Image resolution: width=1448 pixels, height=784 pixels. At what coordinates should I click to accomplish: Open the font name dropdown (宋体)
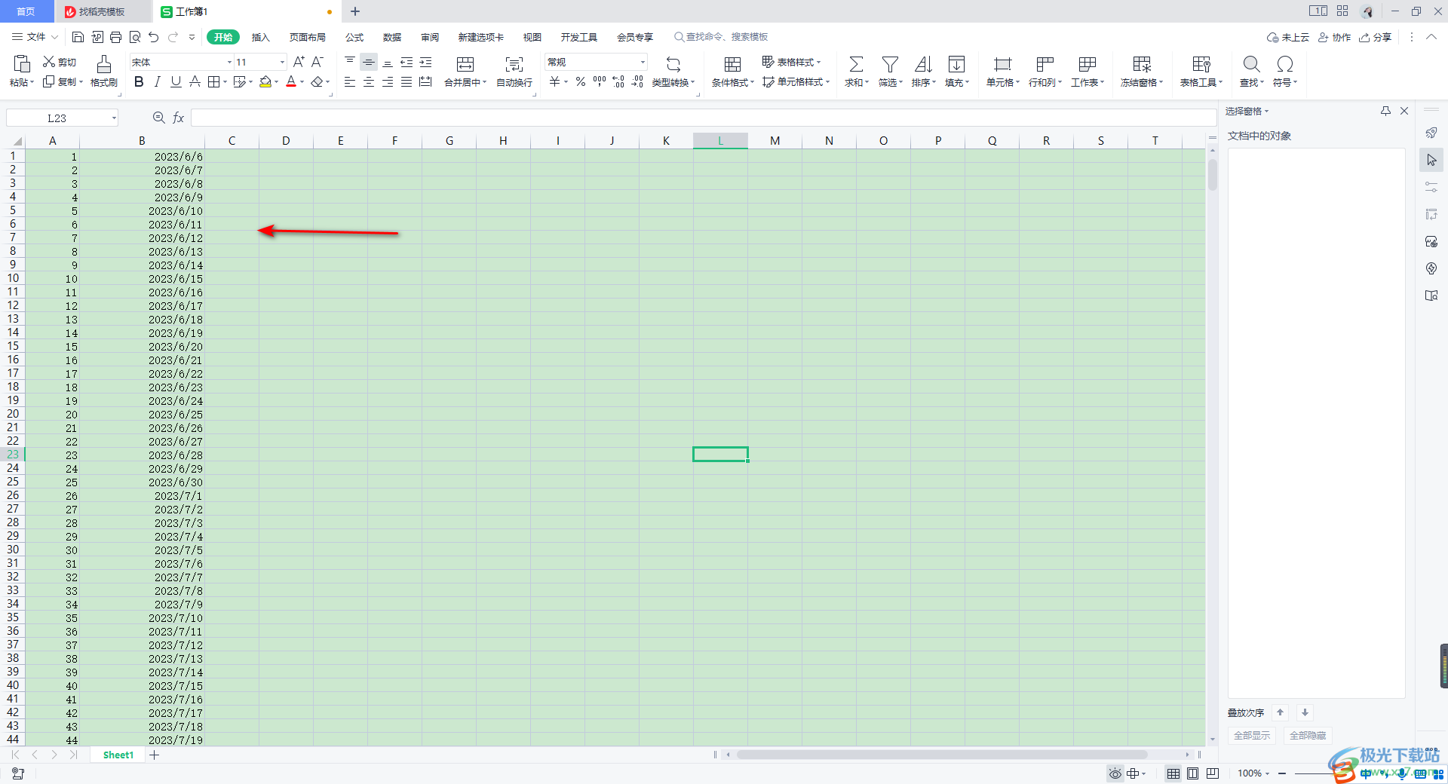point(229,62)
